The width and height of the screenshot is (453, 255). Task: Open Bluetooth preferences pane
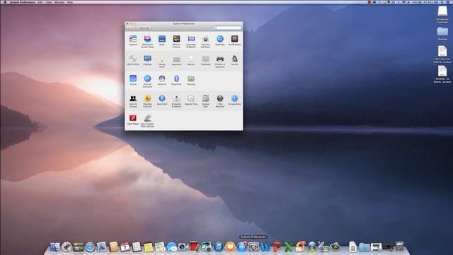pyautogui.click(x=176, y=80)
